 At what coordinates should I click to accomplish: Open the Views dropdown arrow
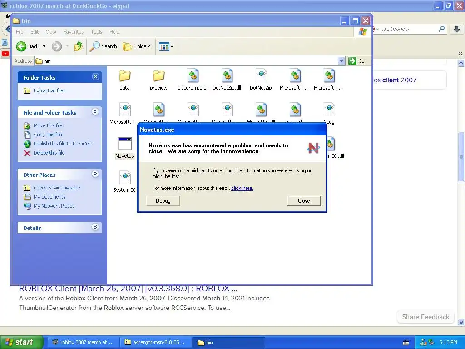172,47
